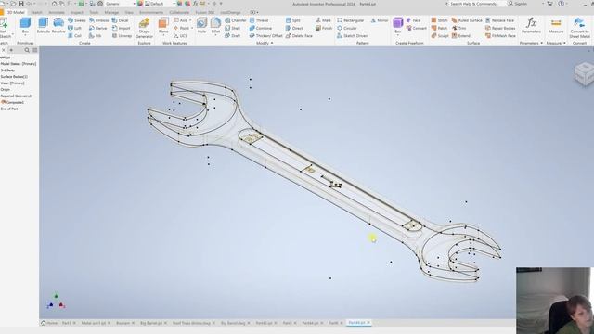Open the Shape Generator
This screenshot has height=334, width=594.
point(144,28)
